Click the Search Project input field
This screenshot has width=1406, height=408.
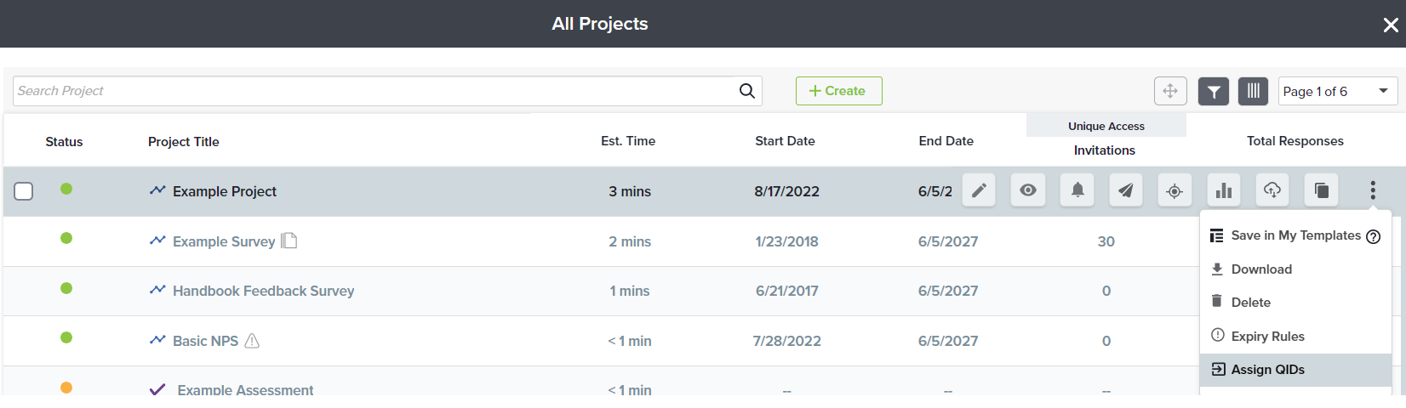[x=373, y=91]
